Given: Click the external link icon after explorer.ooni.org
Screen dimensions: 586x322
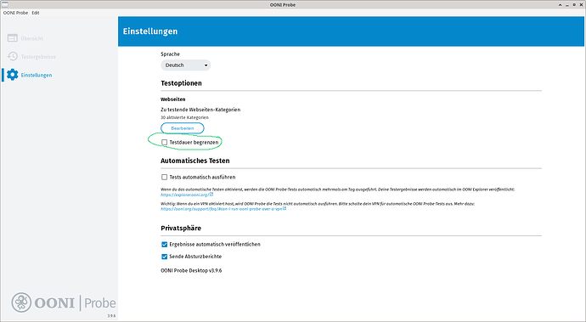Looking at the screenshot, I should click(x=211, y=195).
